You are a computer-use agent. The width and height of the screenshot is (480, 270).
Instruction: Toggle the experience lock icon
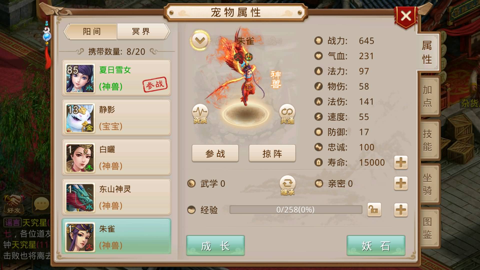pyautogui.click(x=374, y=209)
